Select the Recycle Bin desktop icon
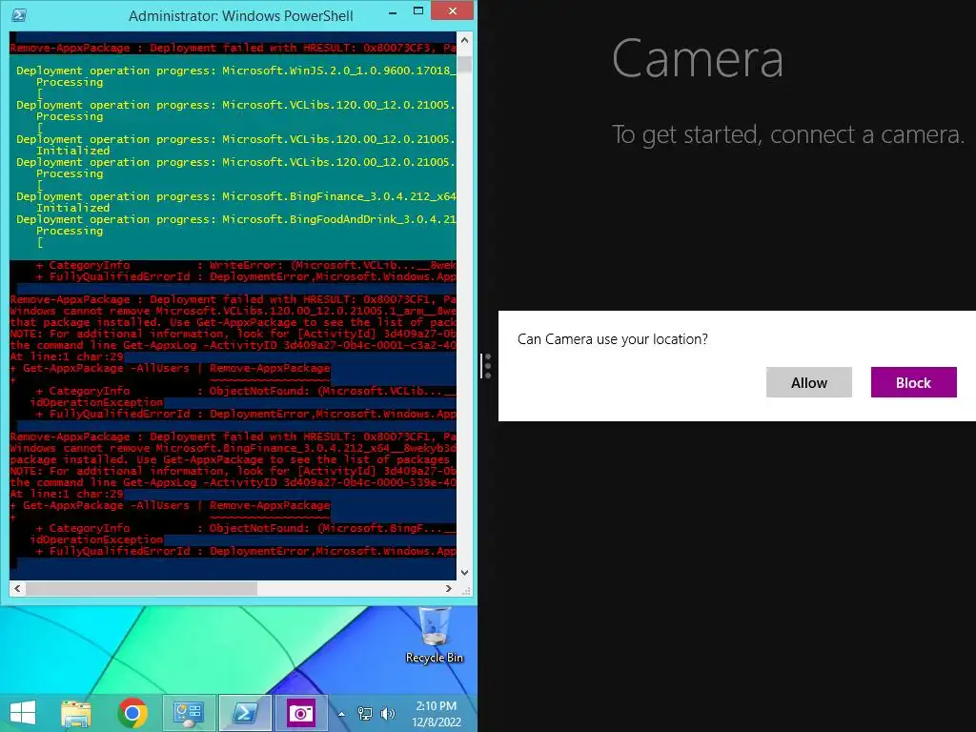The height and width of the screenshot is (732, 976). click(435, 635)
